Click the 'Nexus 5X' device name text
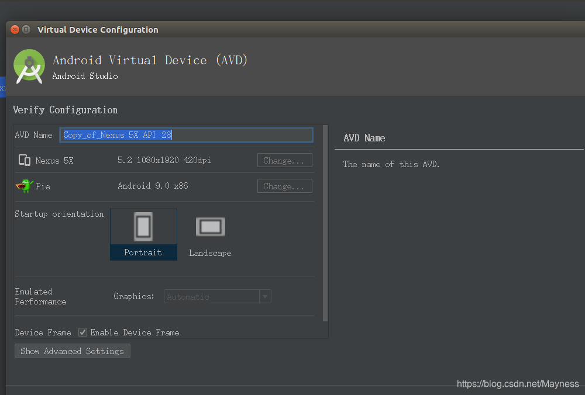585x395 pixels. point(54,161)
